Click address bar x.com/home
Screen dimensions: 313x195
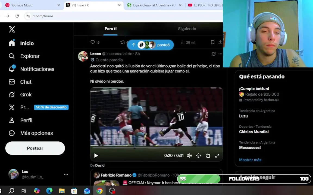[x=43, y=16]
